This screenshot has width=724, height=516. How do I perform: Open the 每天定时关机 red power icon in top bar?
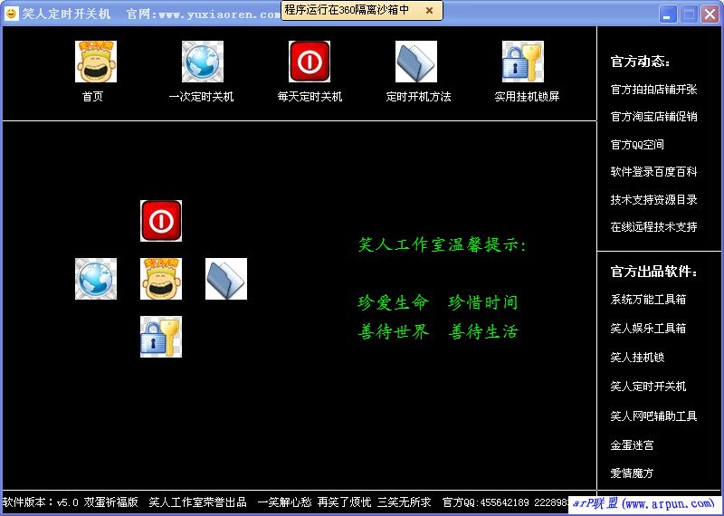tap(310, 62)
